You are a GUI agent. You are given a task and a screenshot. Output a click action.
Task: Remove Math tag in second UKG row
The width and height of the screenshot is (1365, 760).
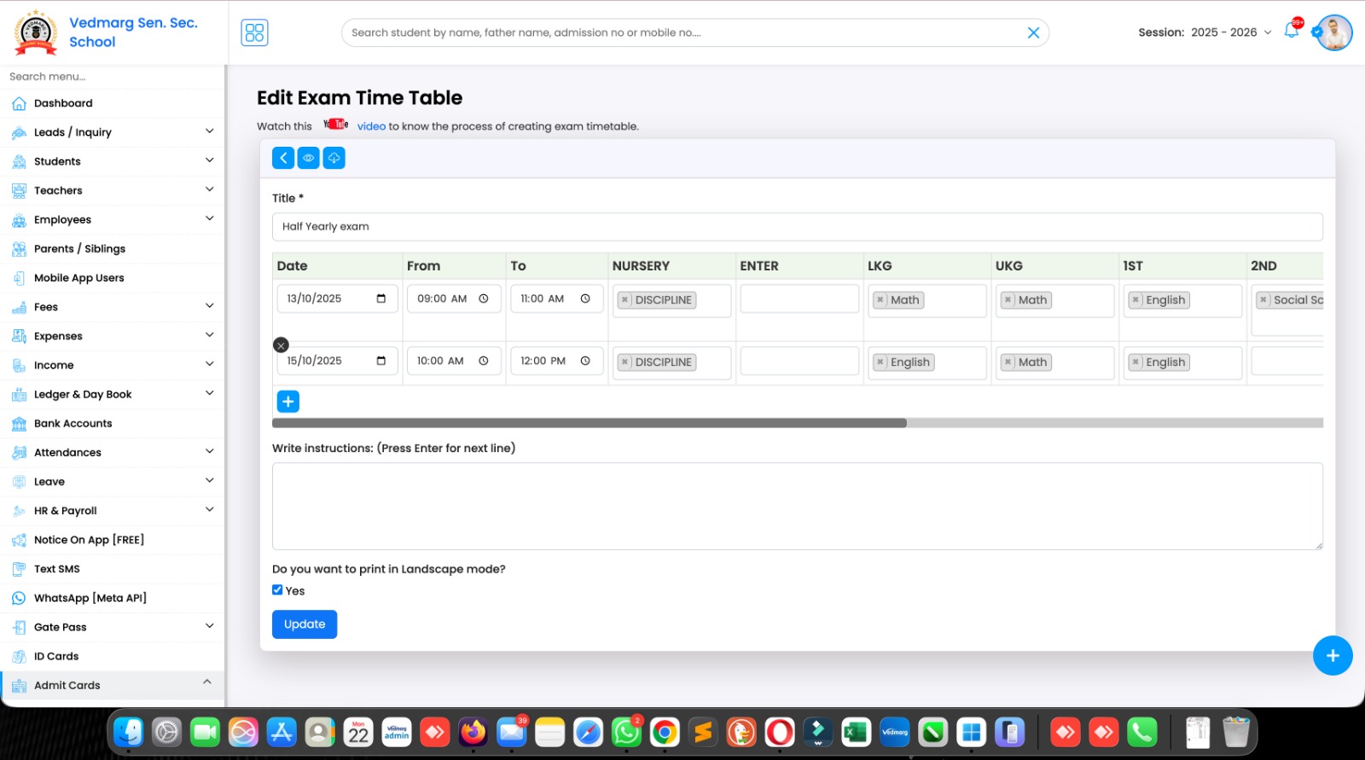tap(1008, 363)
